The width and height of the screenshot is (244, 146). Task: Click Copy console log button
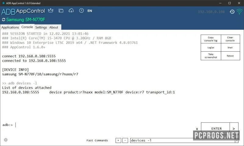(211, 39)
